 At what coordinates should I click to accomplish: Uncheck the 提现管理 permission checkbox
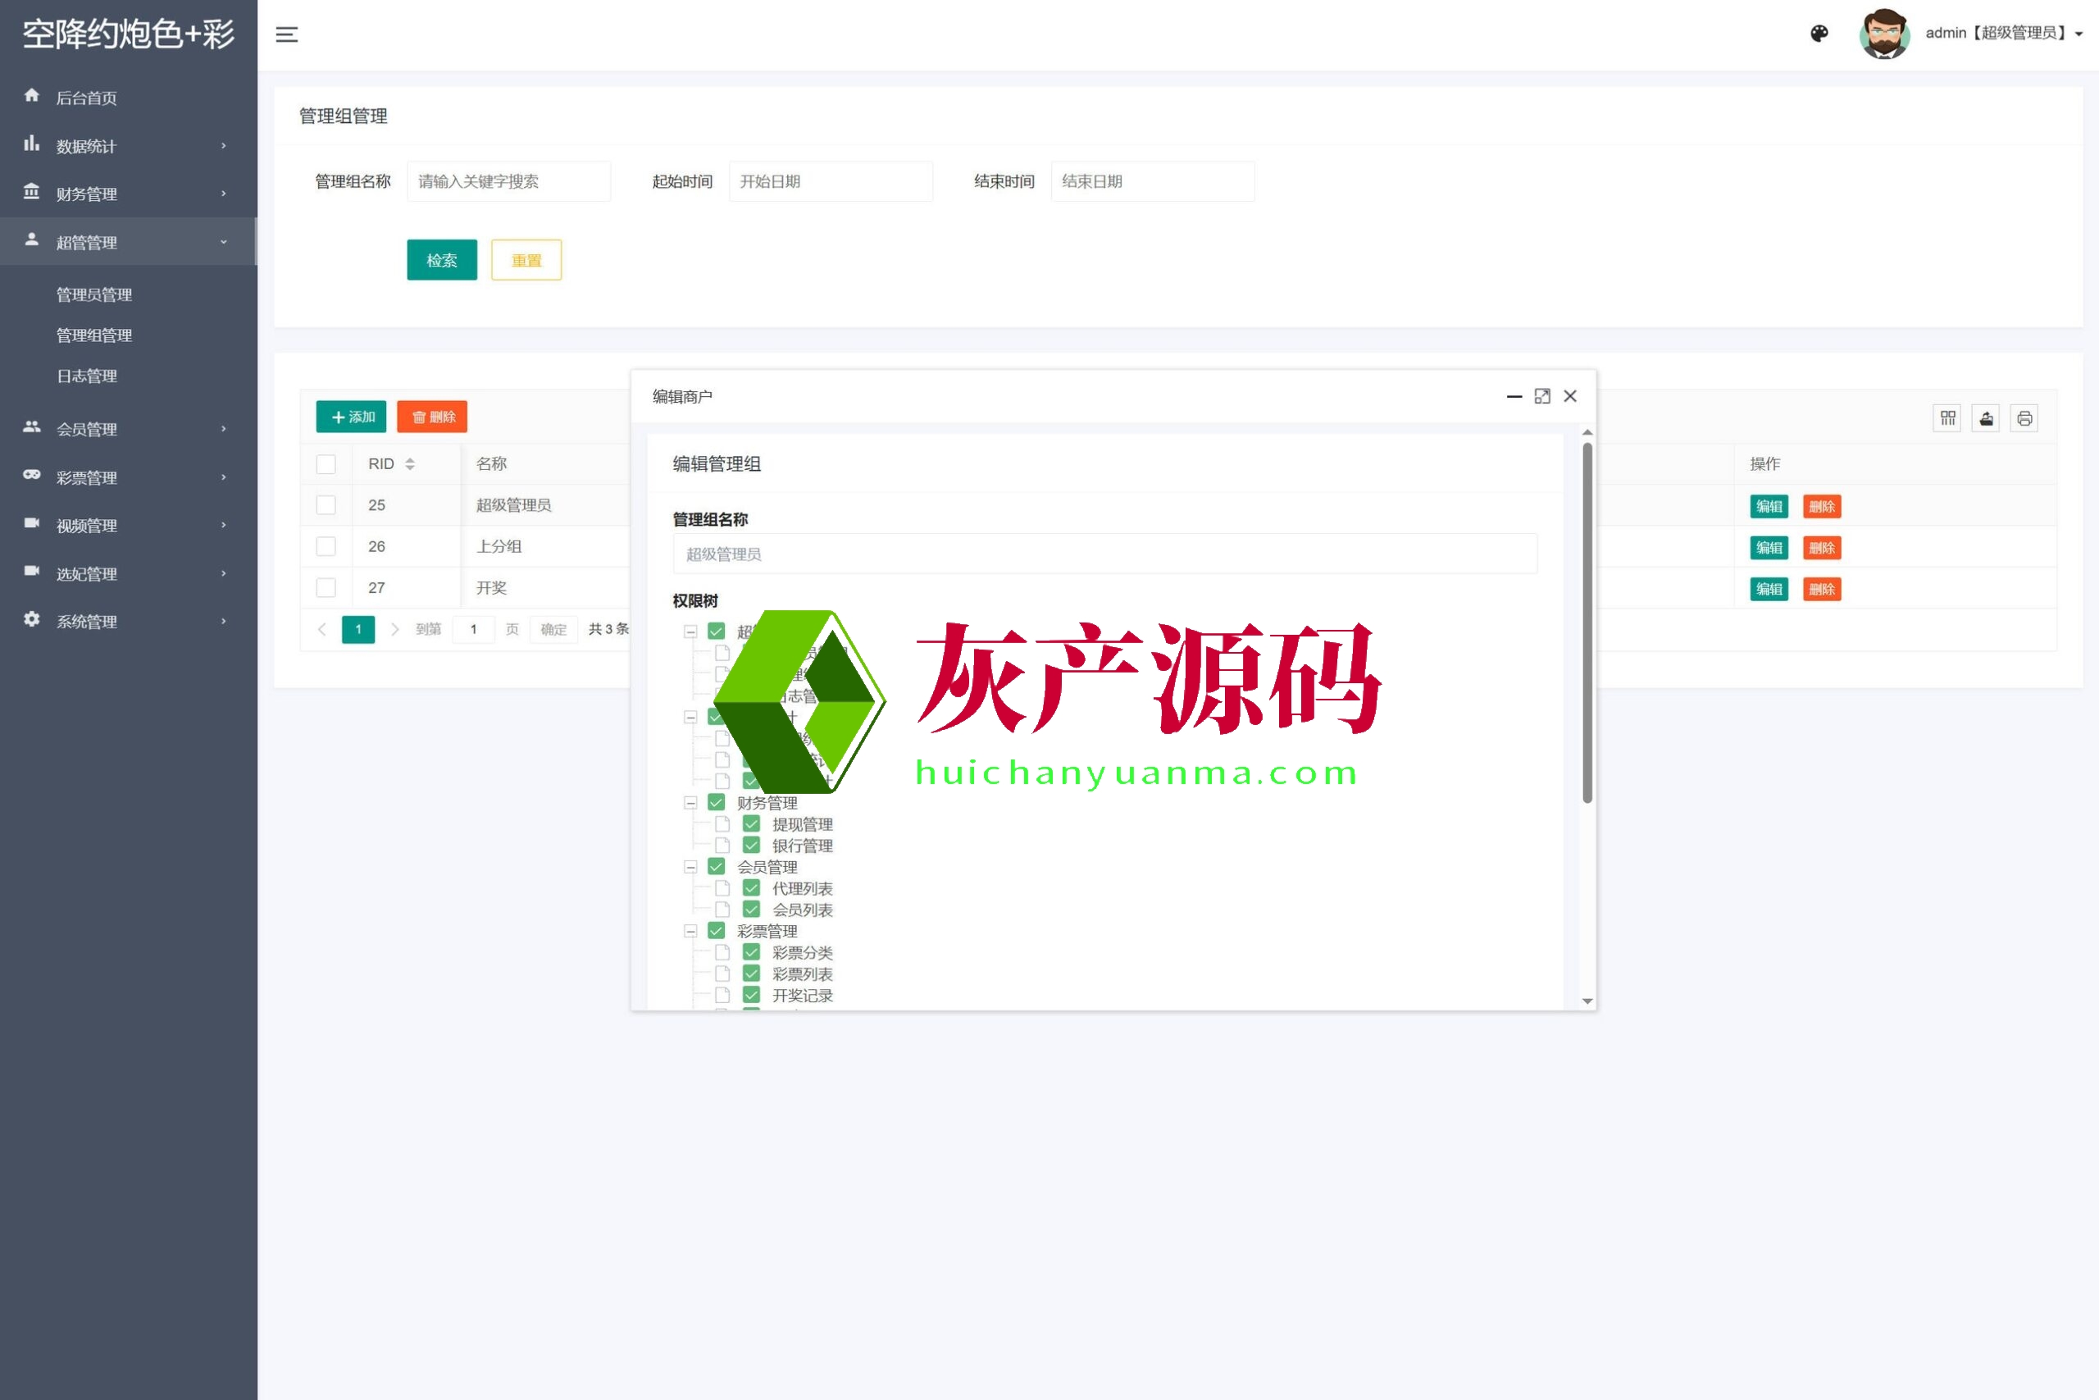[751, 823]
